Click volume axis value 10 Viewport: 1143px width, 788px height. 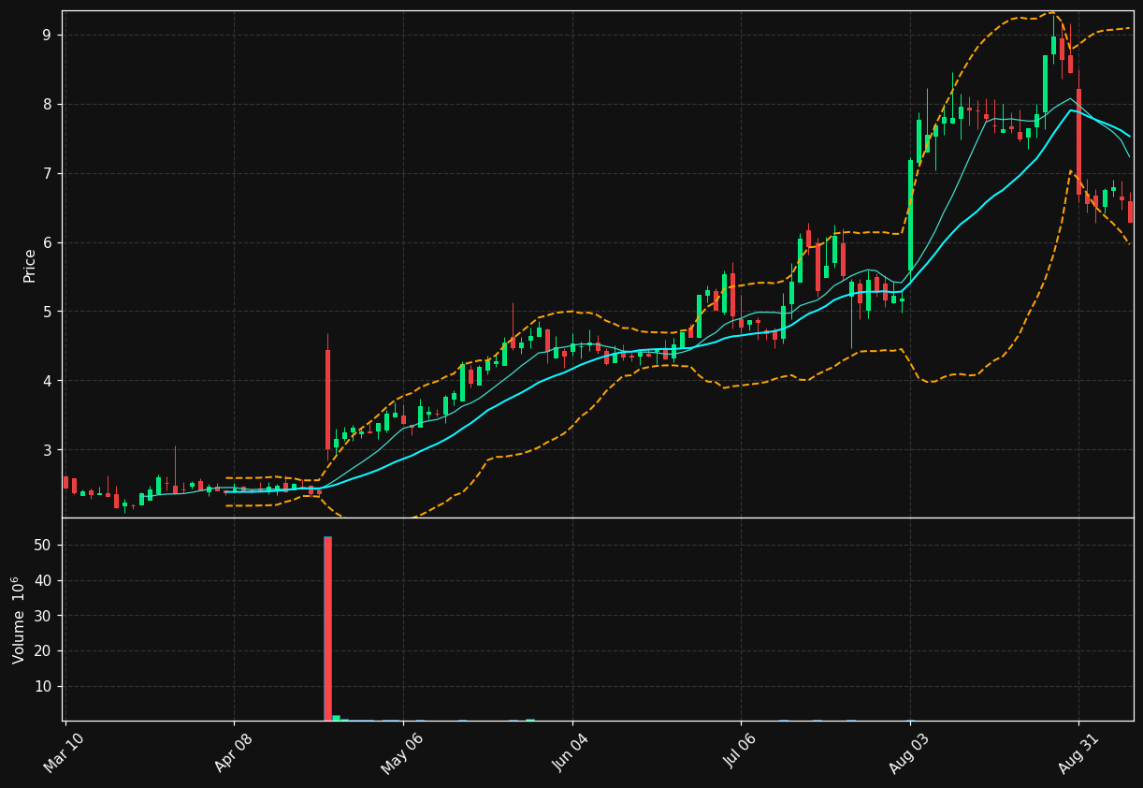(x=43, y=687)
